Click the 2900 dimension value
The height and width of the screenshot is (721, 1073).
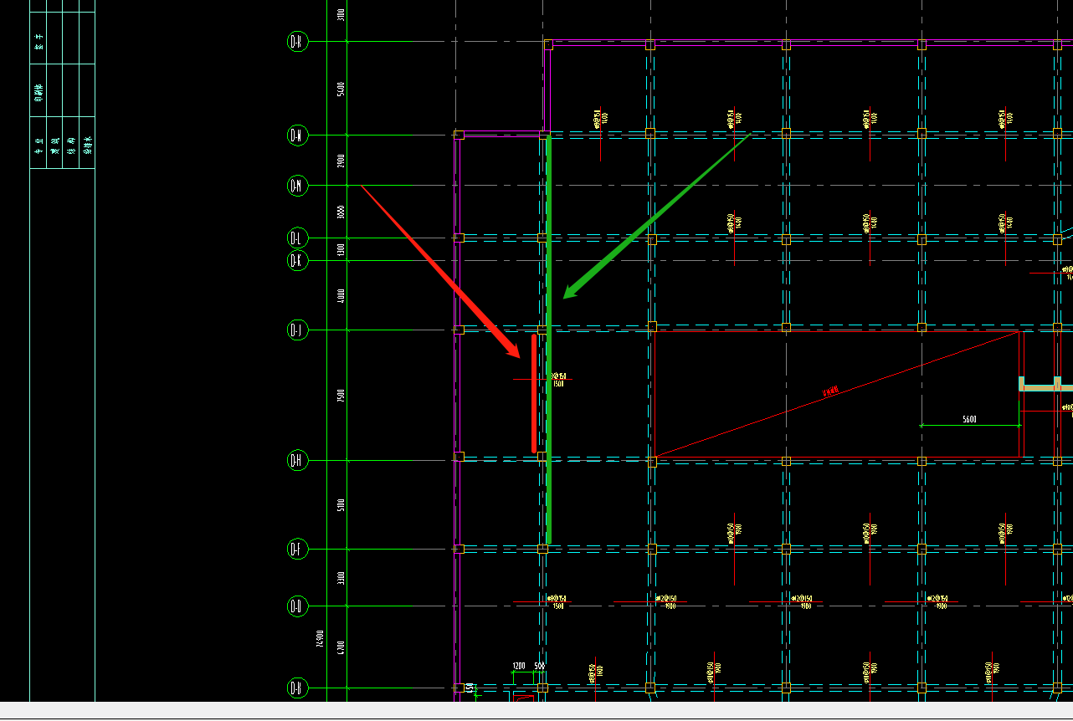(341, 160)
